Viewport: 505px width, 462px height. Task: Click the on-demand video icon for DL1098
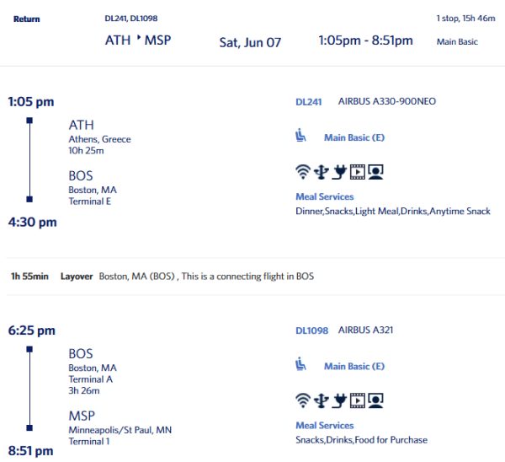coord(358,400)
